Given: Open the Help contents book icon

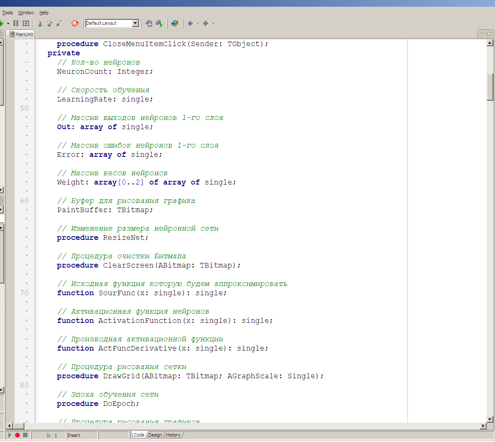Looking at the screenshot, I should tap(175, 23).
